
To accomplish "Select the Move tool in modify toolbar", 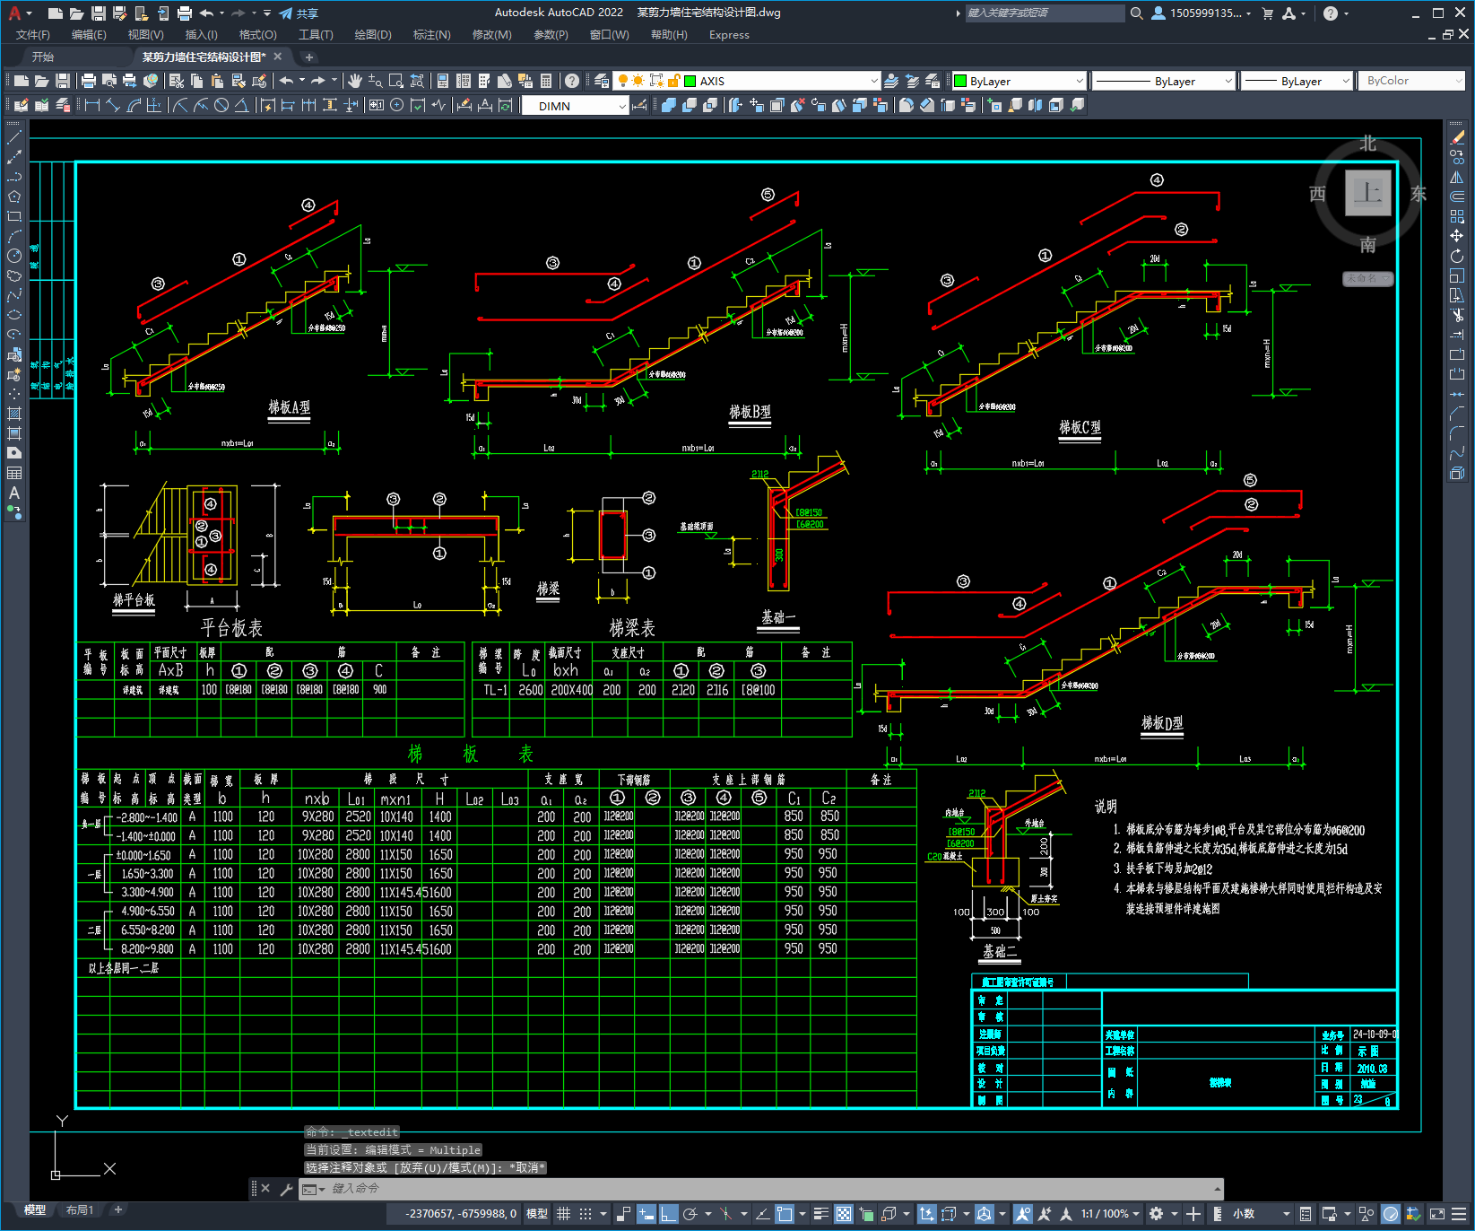I will tap(1457, 236).
